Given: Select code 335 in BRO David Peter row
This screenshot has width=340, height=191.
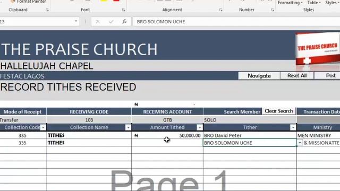Looking at the screenshot, I should point(23,135).
